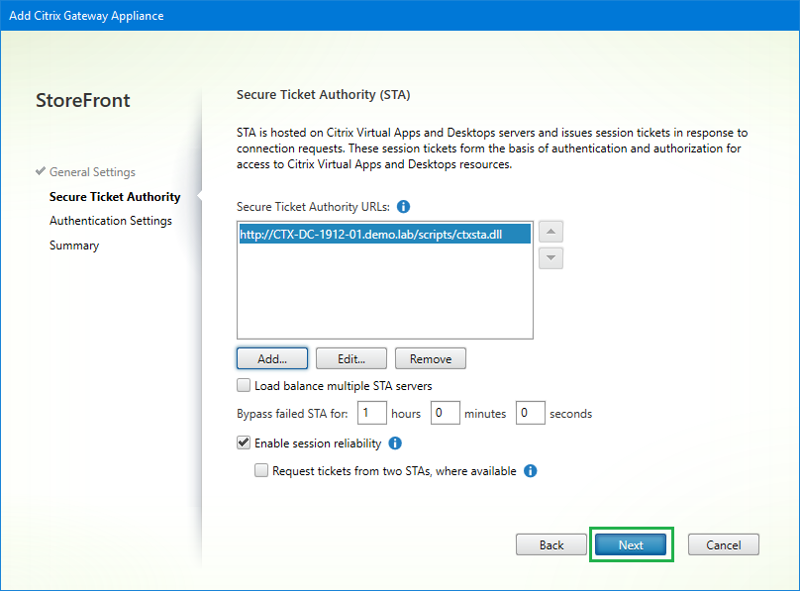Check Request tickets from two STAs option
Image resolution: width=800 pixels, height=591 pixels.
[261, 471]
